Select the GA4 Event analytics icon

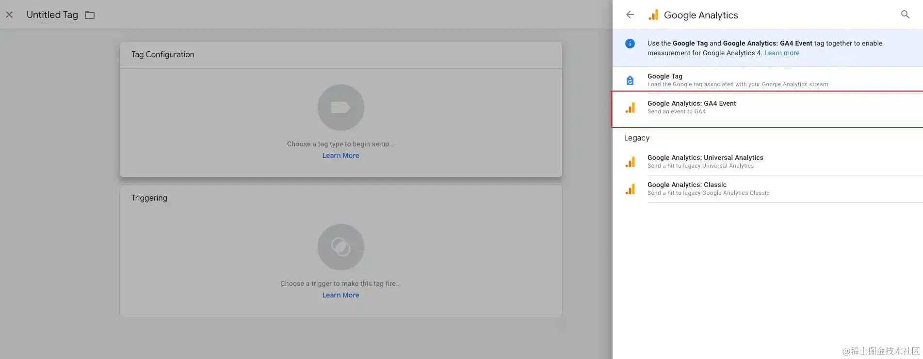(630, 108)
